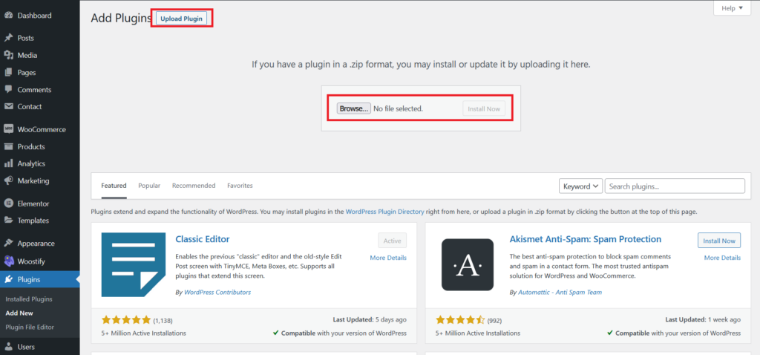Click Install Now in the upload form
760x355 pixels.
tap(484, 108)
